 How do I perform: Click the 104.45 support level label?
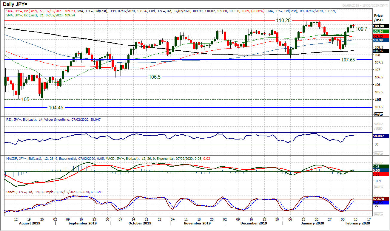click(x=57, y=107)
